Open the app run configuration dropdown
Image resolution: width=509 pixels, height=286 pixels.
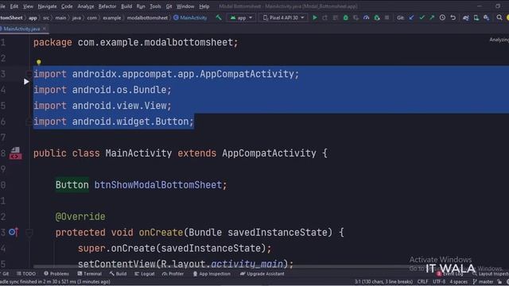[x=241, y=17]
